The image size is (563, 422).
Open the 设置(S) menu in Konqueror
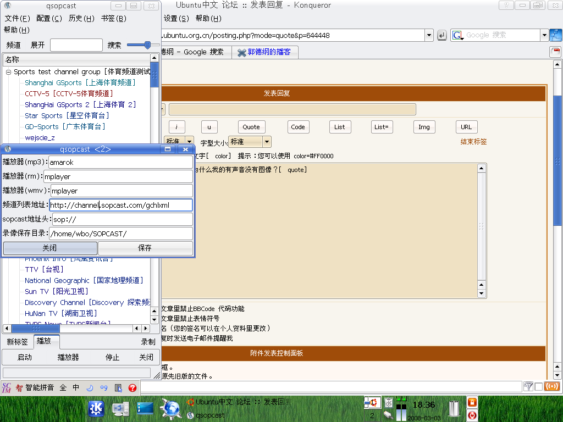point(176,18)
